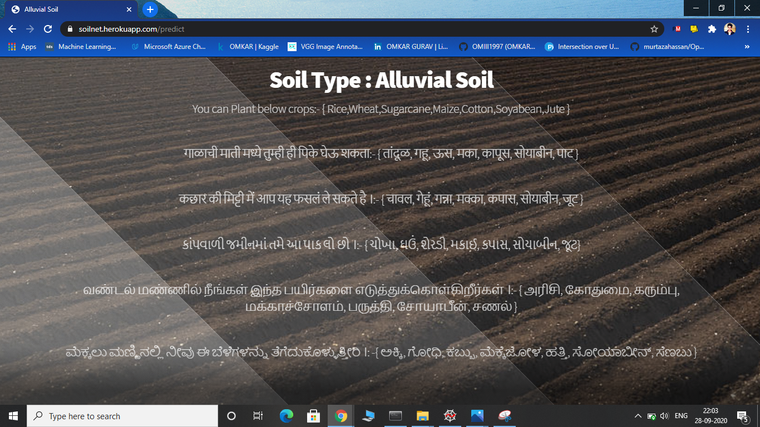Open the VGG Image Annotator bookmark

pyautogui.click(x=325, y=47)
